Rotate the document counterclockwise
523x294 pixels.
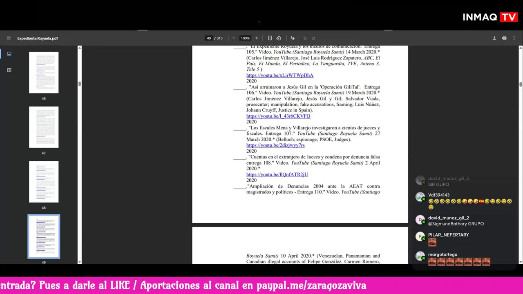279,38
